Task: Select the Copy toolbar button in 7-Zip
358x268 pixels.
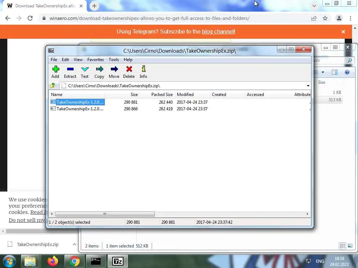Action: 99,72
